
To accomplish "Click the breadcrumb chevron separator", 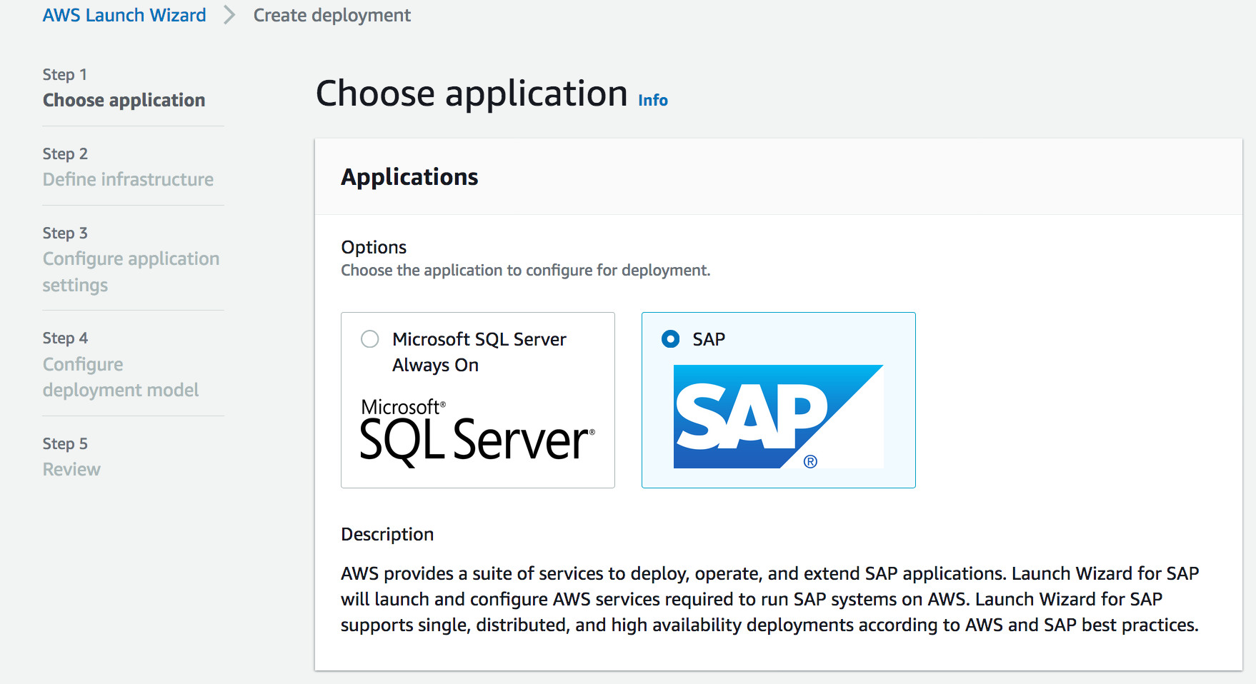I will click(229, 15).
